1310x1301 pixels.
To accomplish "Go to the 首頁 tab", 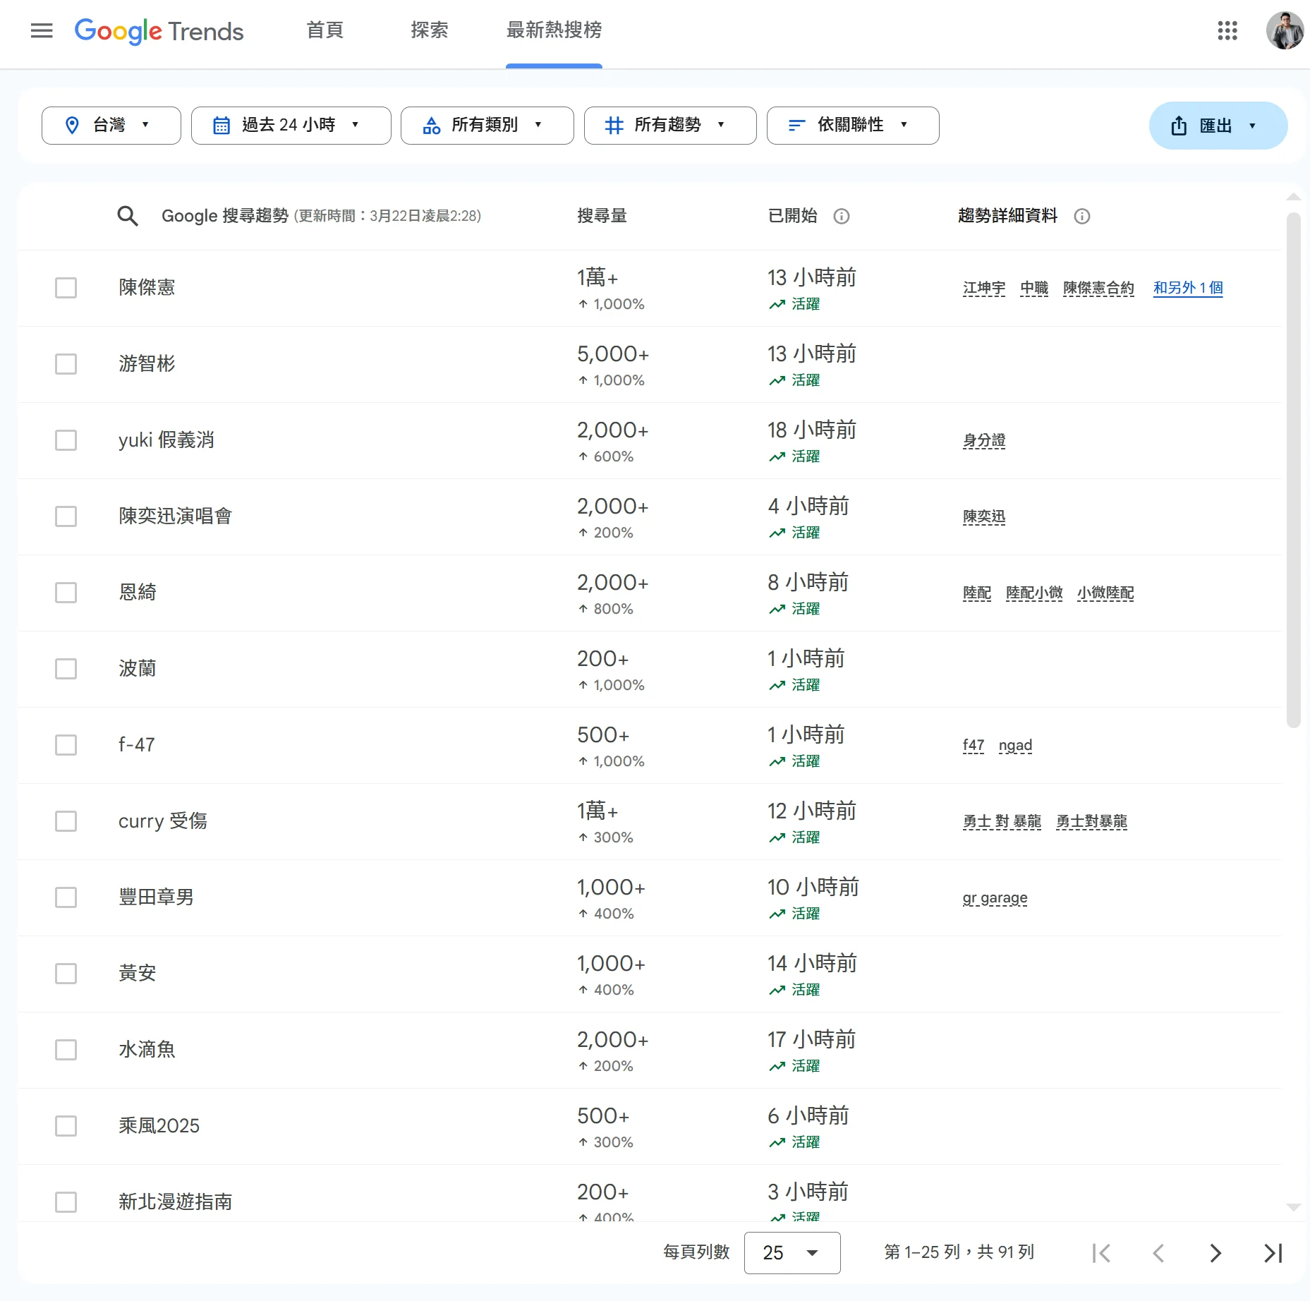I will pos(325,30).
